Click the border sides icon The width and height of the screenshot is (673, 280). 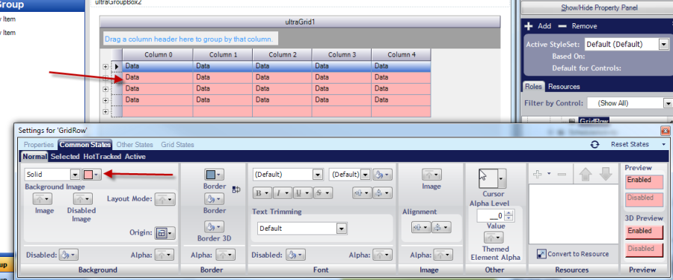[x=236, y=190]
